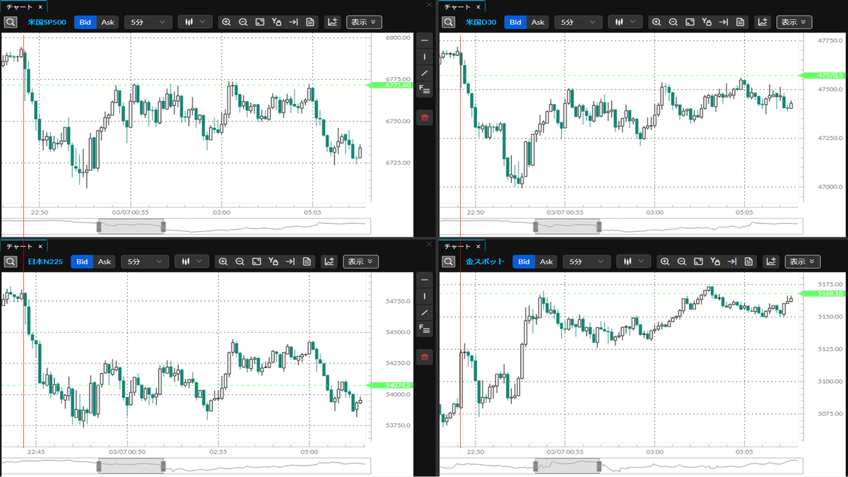Select the チャート tab above 日本N225
This screenshot has width=848, height=477.
[19, 246]
